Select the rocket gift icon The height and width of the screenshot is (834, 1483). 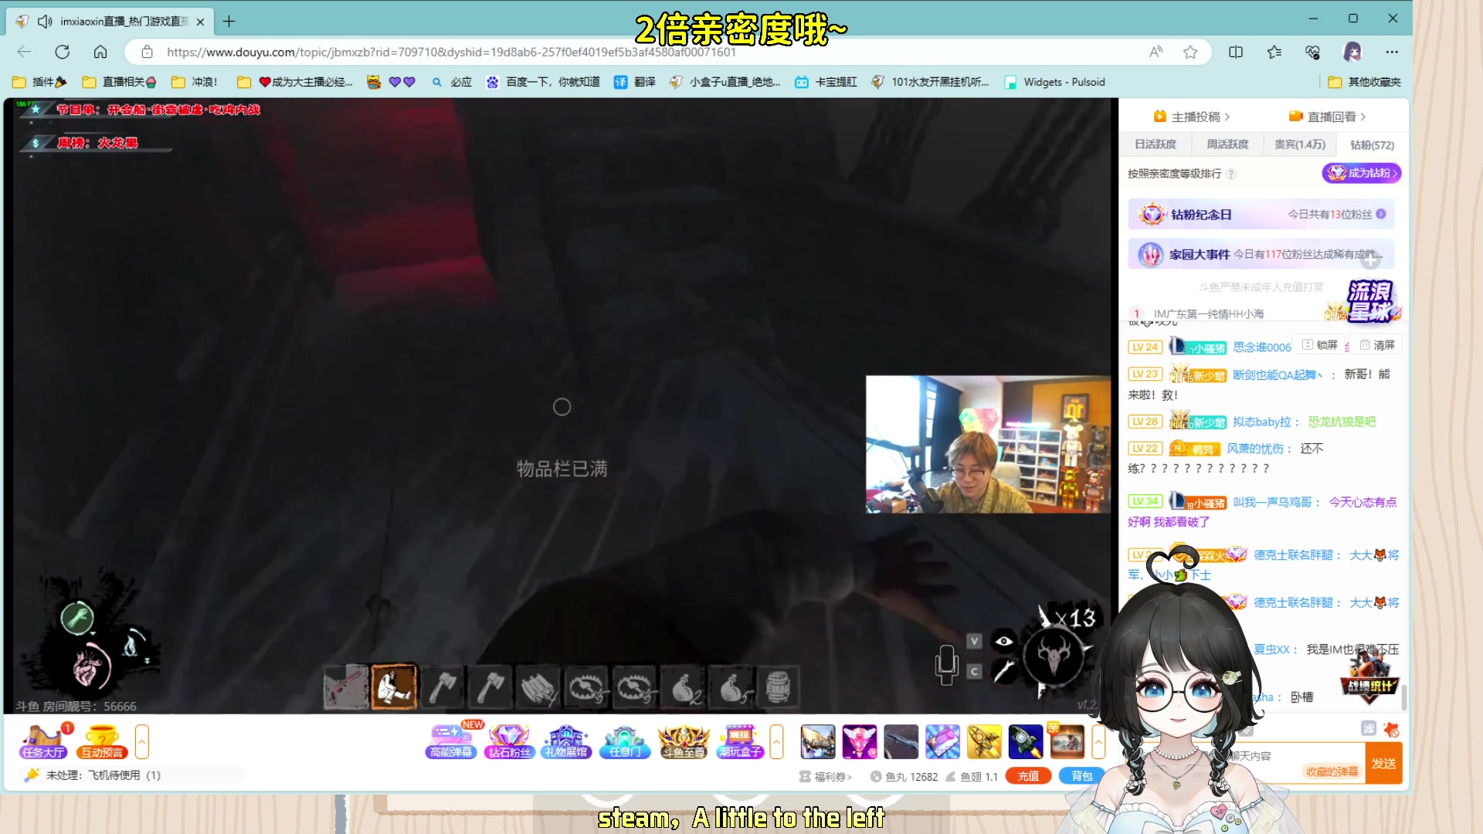point(1026,742)
